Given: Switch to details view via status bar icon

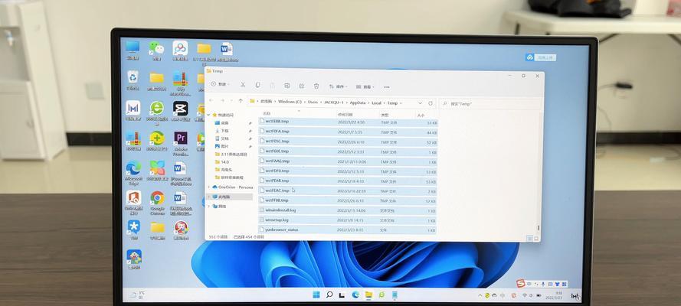Looking at the screenshot, I should click(529, 239).
